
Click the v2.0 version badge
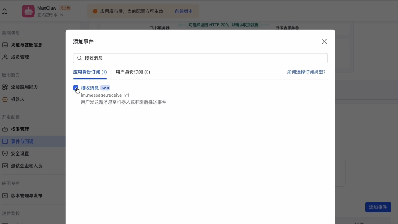pyautogui.click(x=105, y=88)
